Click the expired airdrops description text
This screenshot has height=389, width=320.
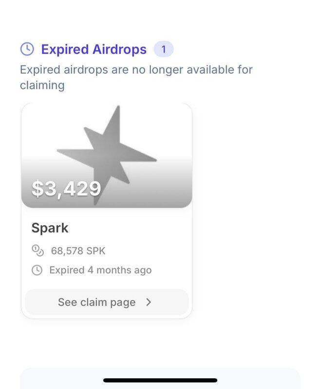pyautogui.click(x=136, y=77)
